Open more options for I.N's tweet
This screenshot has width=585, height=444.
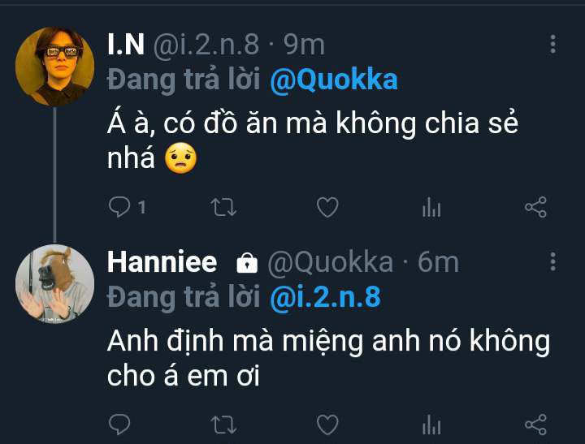click(553, 45)
